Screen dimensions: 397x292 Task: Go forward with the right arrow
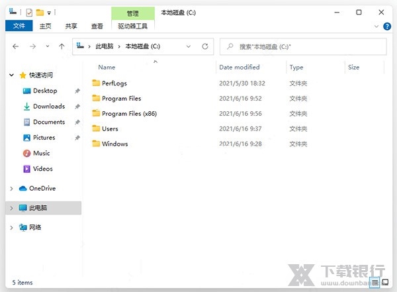point(32,46)
